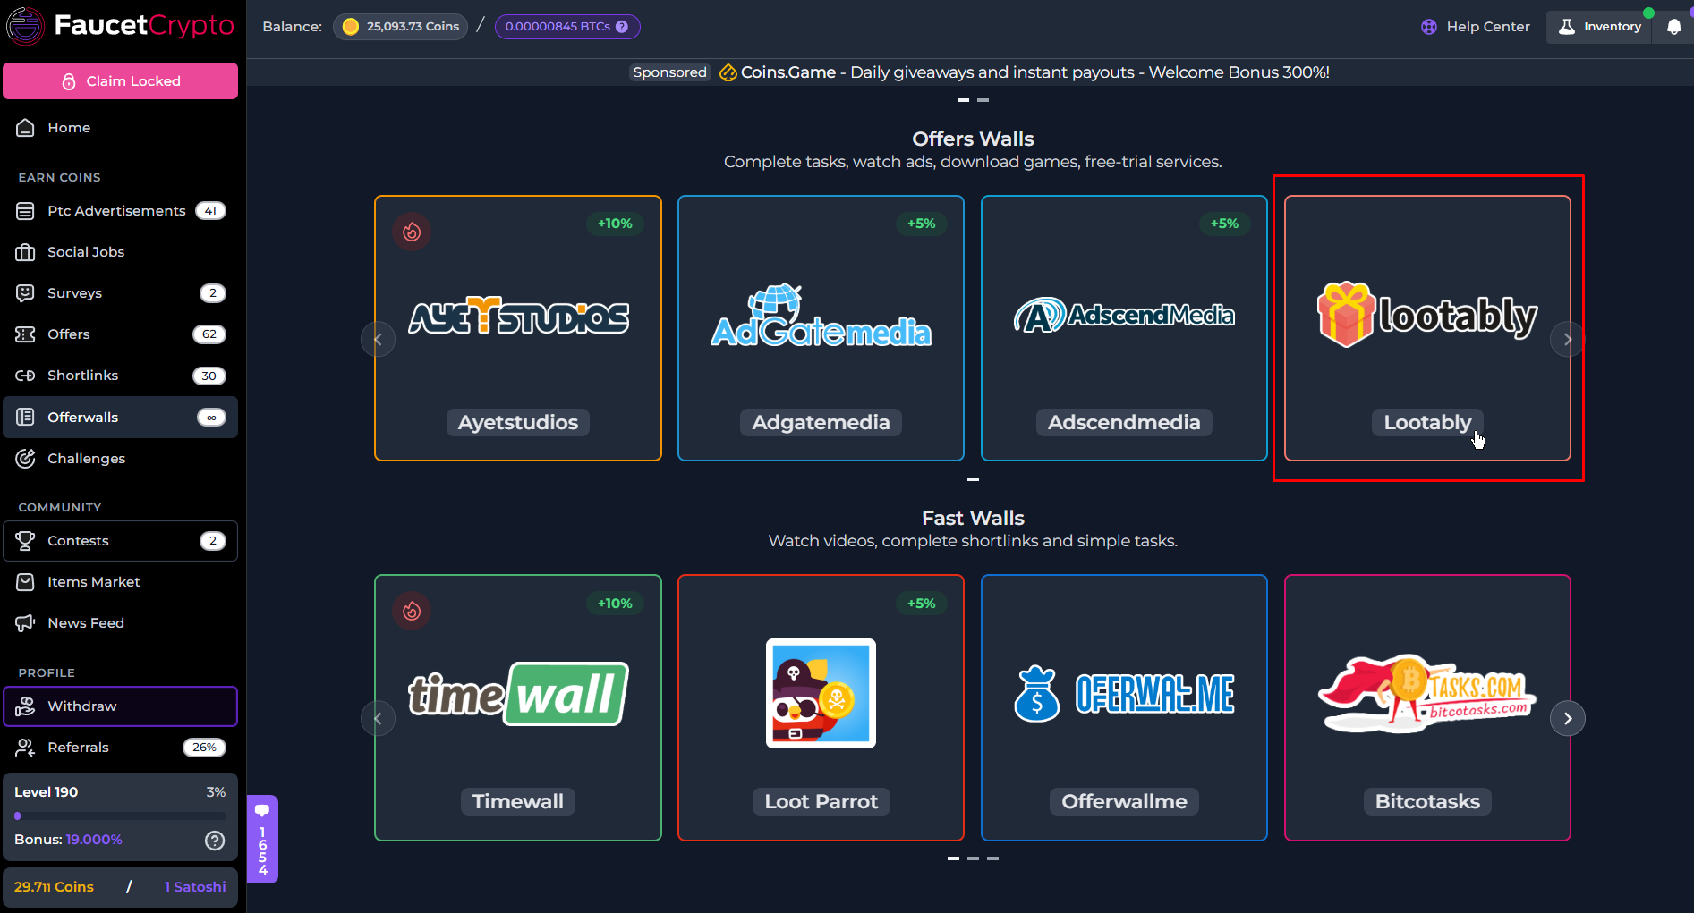1694x913 pixels.
Task: Click the Bonus 19.000% value
Action: 94,840
